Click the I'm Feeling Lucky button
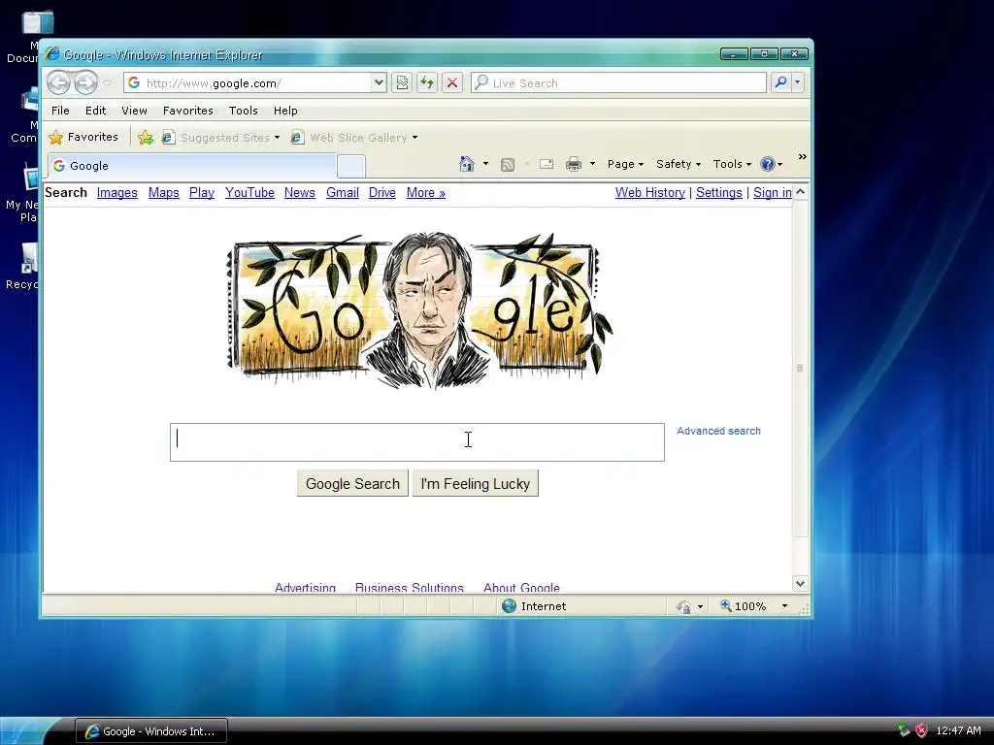 point(476,483)
